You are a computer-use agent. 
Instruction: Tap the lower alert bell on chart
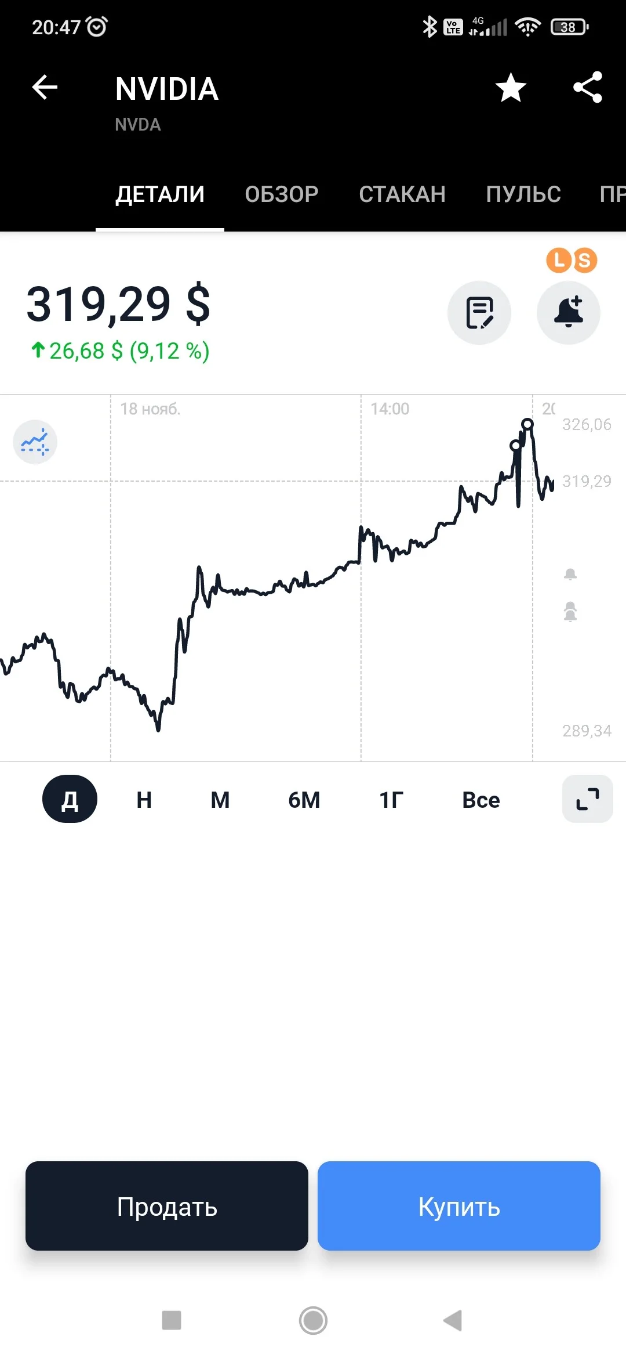pyautogui.click(x=570, y=612)
